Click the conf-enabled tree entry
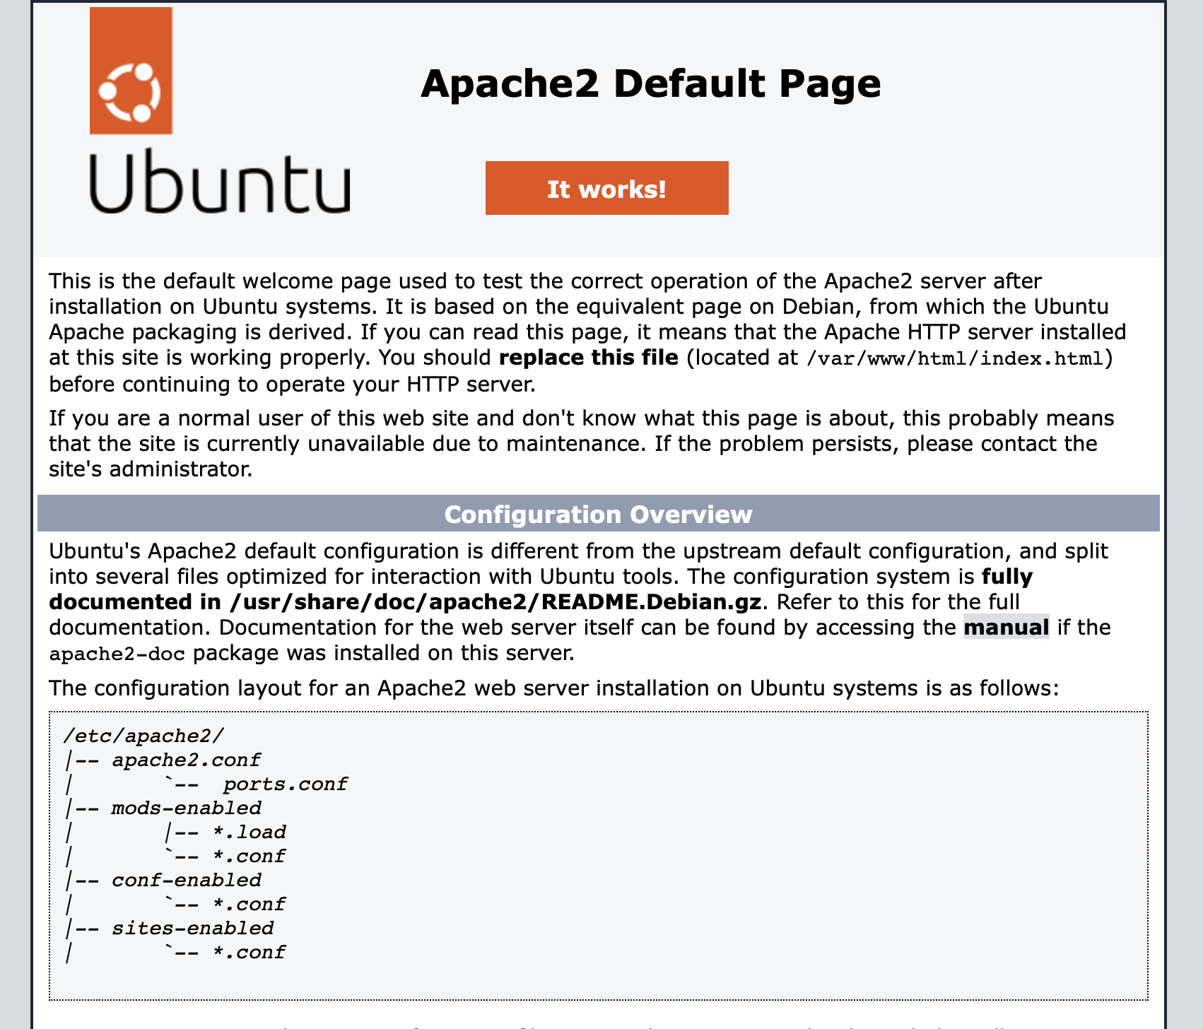 pos(186,881)
